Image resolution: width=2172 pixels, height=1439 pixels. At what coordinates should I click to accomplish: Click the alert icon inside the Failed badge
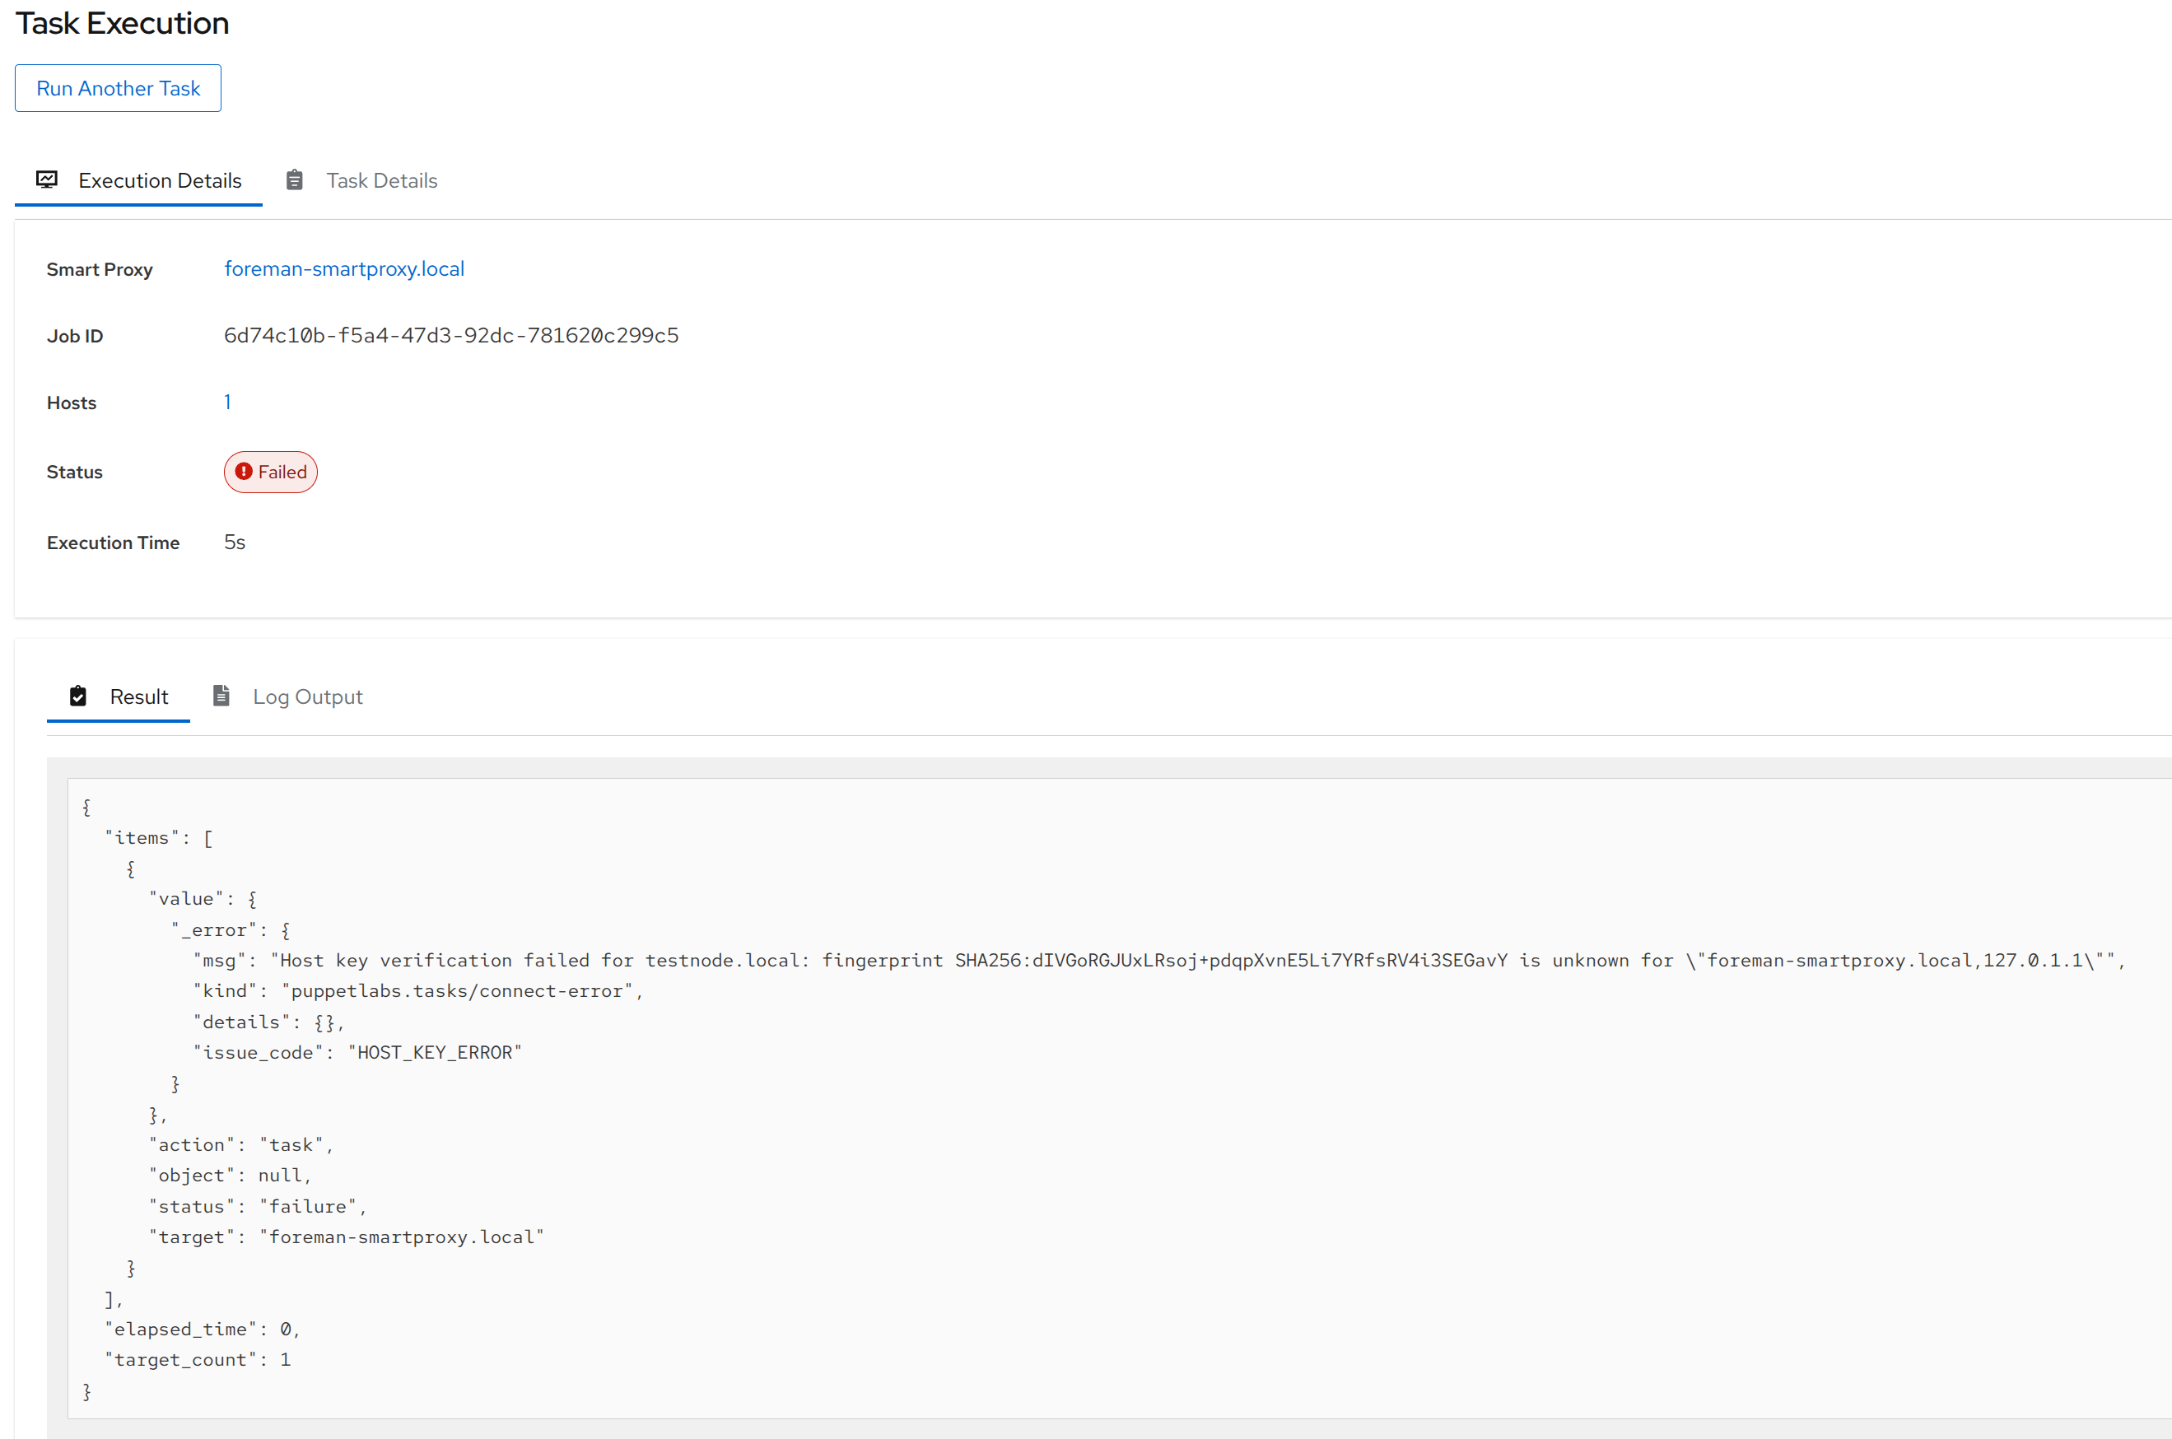244,471
